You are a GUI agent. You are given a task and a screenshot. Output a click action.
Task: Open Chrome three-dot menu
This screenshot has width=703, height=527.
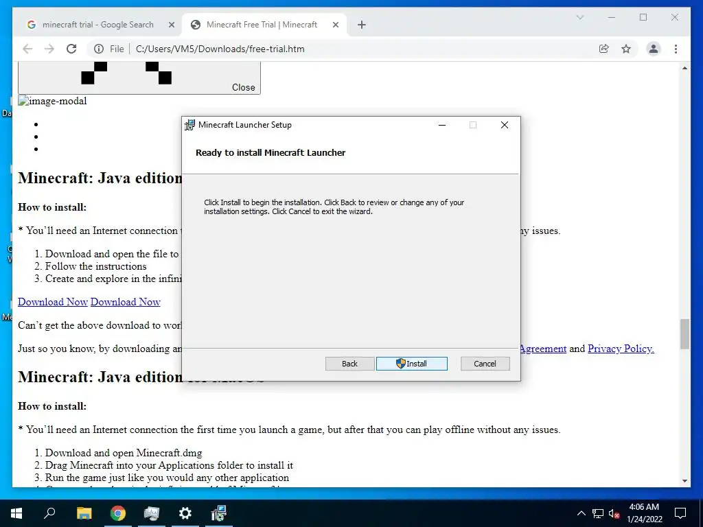pyautogui.click(x=676, y=49)
